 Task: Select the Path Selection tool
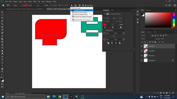coord(2,63)
